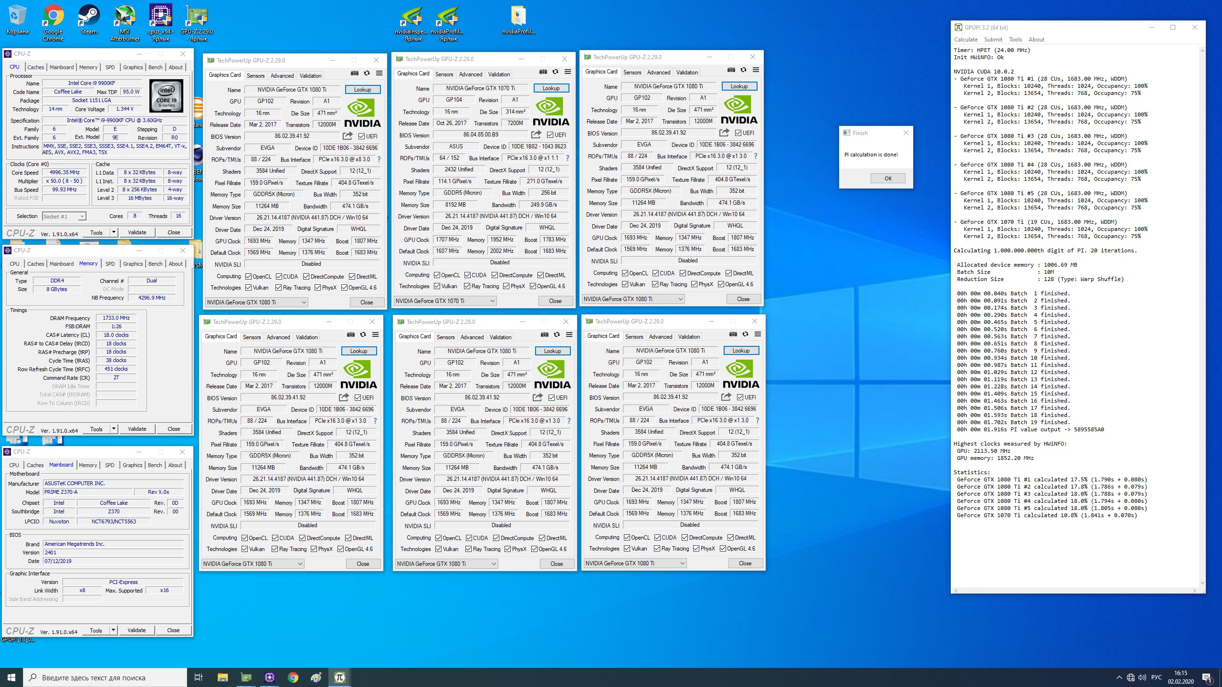1222x687 pixels.
Task: Open the notification center icon
Action: coord(1207,677)
